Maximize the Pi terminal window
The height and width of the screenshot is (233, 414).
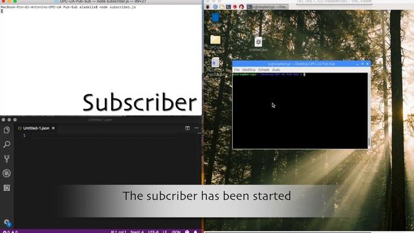[x=362, y=64]
